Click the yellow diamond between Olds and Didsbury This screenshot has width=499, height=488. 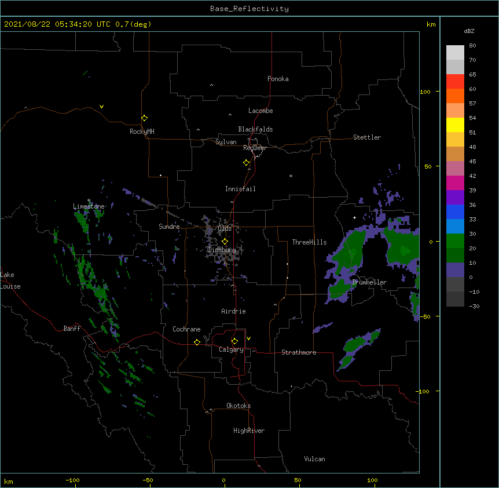coord(225,242)
